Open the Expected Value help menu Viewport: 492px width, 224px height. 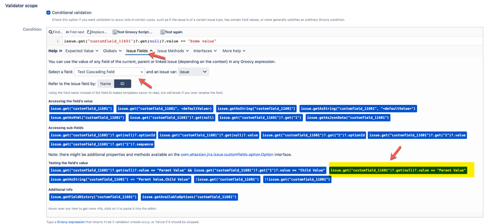[x=82, y=51]
